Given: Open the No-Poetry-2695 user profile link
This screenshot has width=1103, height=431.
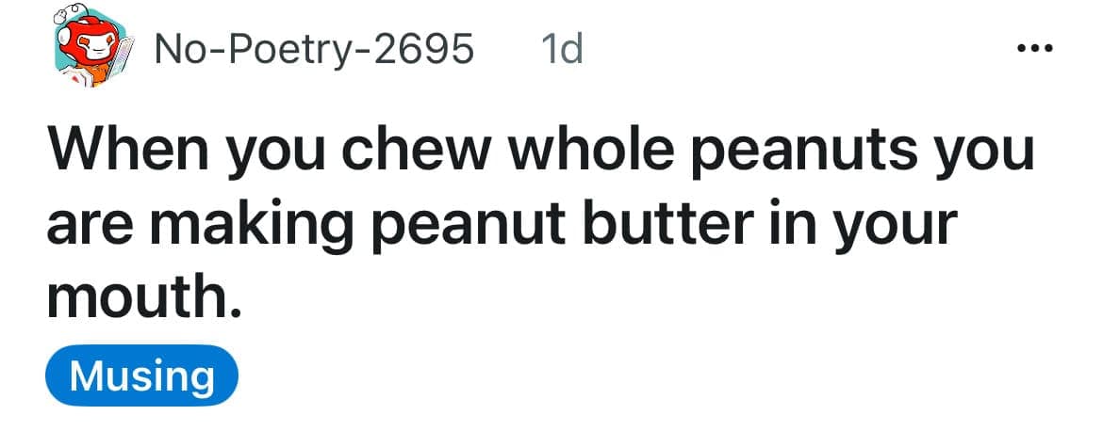Looking at the screenshot, I should [x=314, y=49].
